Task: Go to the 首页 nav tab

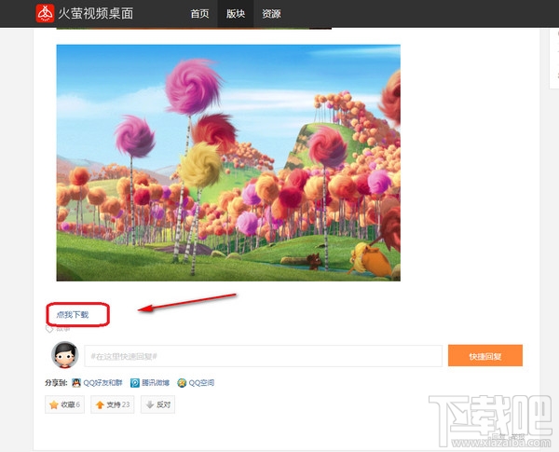Action: [x=199, y=14]
